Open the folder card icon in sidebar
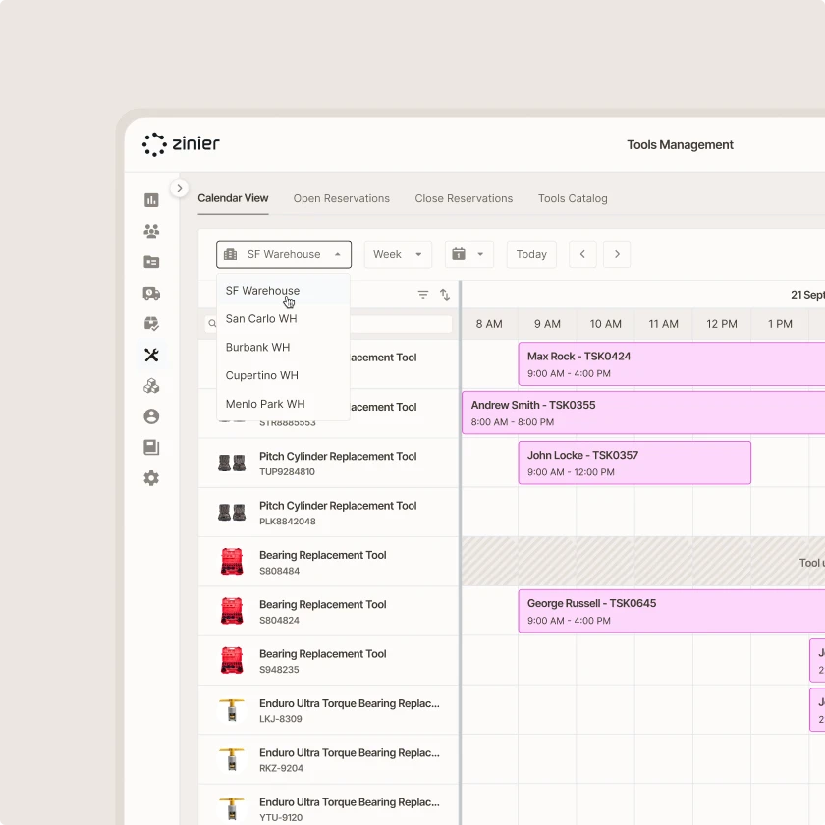Screen dimensions: 825x825 [151, 262]
